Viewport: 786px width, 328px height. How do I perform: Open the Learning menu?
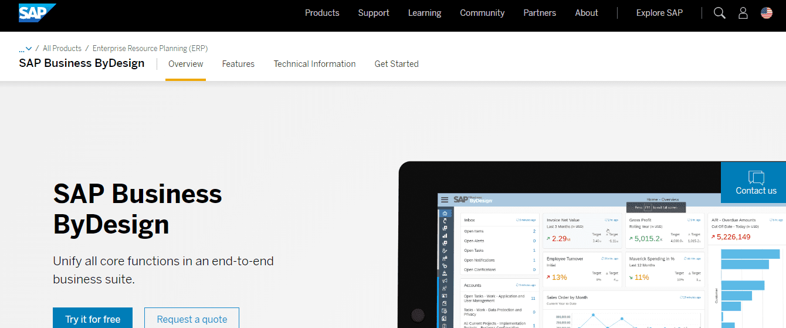425,13
